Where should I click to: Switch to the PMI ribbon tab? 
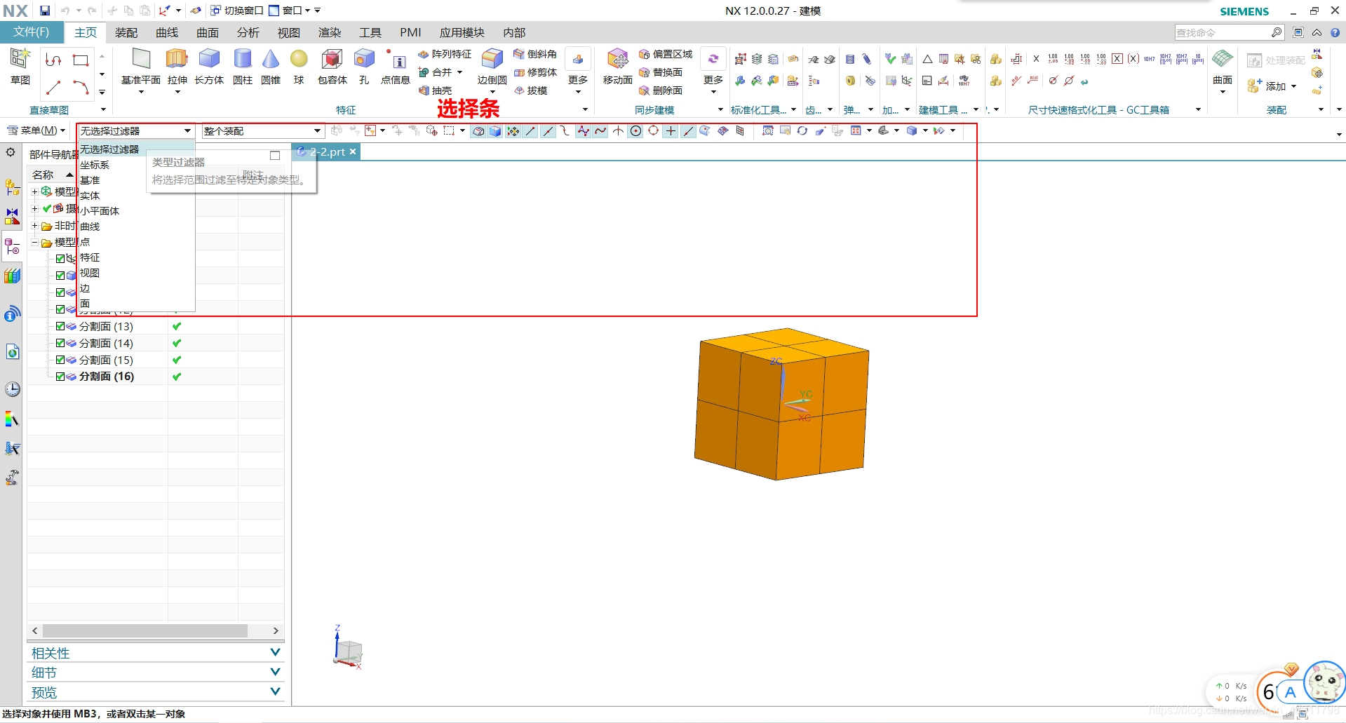pyautogui.click(x=410, y=32)
